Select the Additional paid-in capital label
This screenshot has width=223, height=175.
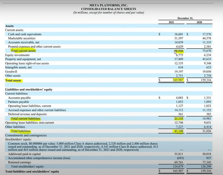pyautogui.click(x=24, y=154)
